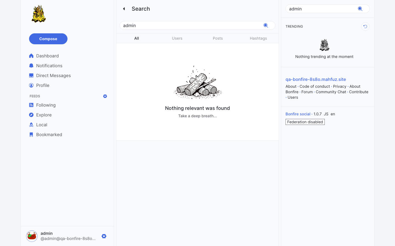395x246 pixels.
Task: Open the Local campfire icon
Action: (x=31, y=125)
